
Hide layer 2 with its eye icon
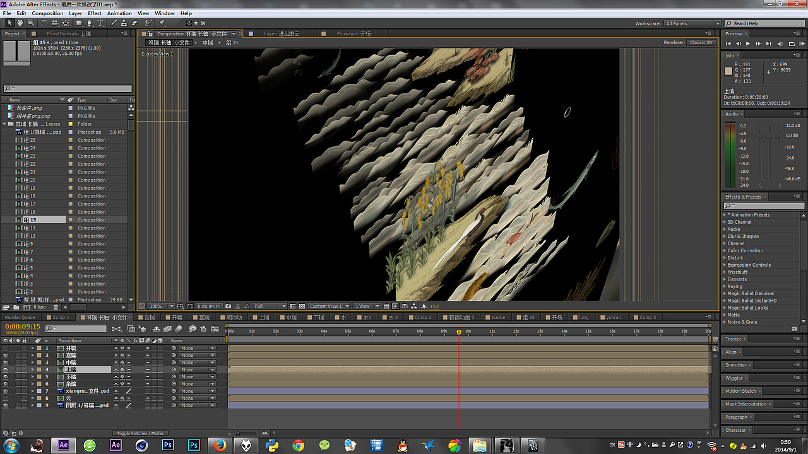6,355
